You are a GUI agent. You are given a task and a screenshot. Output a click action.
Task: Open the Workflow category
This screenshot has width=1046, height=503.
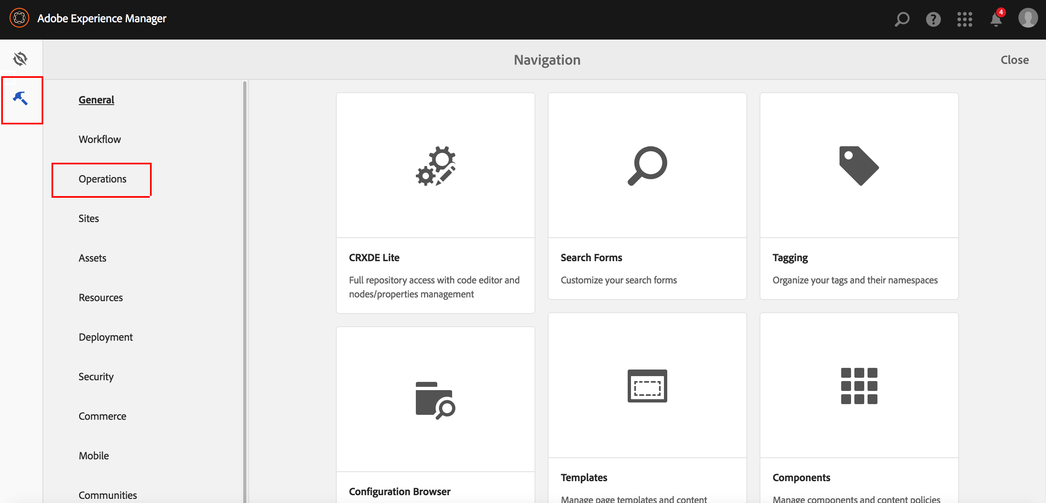click(x=100, y=139)
